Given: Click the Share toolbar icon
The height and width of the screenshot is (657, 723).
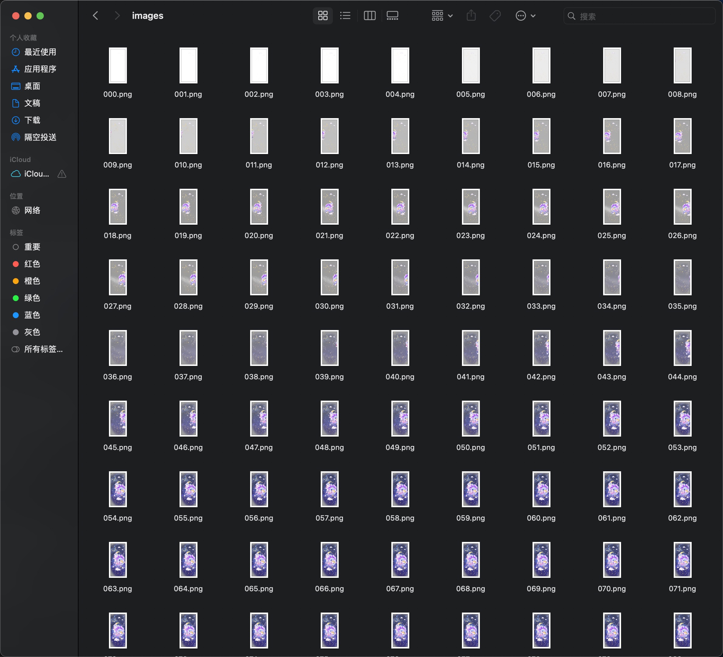Looking at the screenshot, I should [x=471, y=16].
